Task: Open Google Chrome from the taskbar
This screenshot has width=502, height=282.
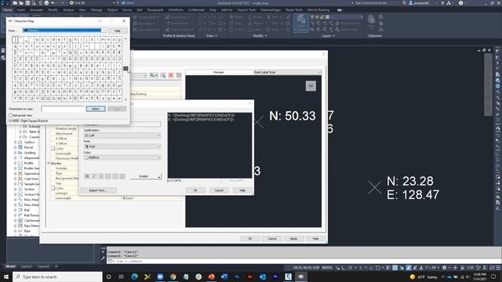Action: [x=173, y=277]
